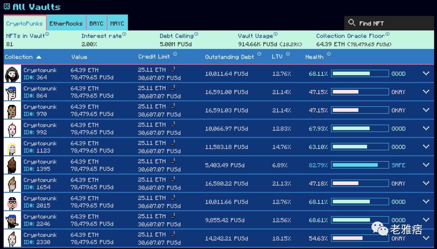Screen dimensions: 437x249
Task: Click the info icon beside NFTs in Vault
Action: click(47, 34)
